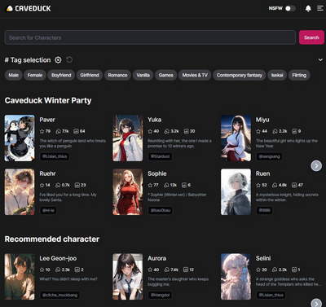The image size is (326, 307).
Task: Click the chat count icon on Paver
Action: coord(58,131)
